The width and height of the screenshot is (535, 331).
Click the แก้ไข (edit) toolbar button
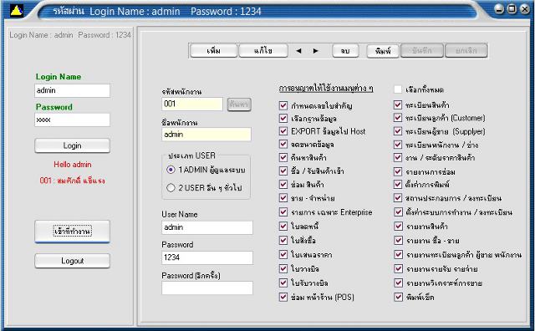[x=263, y=51]
